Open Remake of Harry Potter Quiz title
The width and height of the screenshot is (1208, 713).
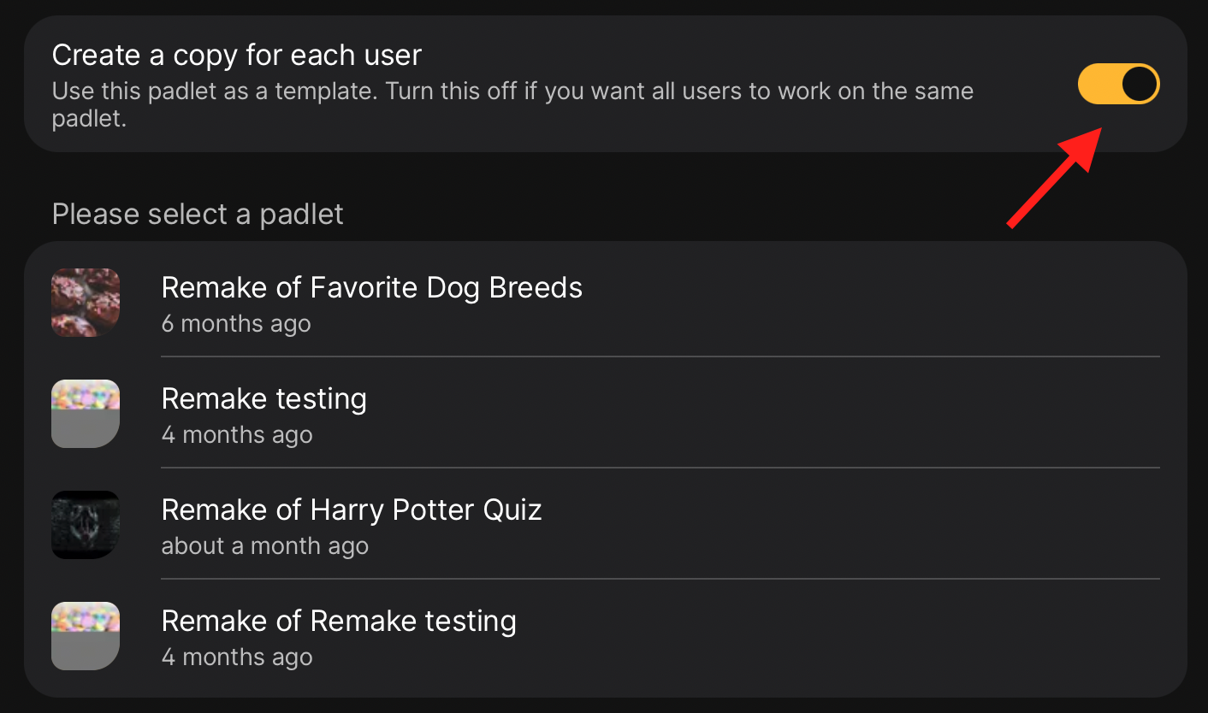tap(352, 510)
